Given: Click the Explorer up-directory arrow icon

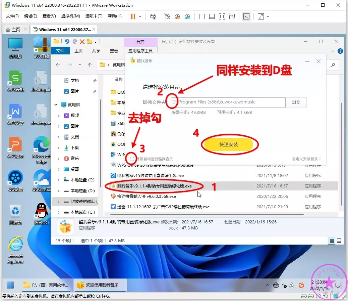Looking at the screenshot, I should coord(90,64).
